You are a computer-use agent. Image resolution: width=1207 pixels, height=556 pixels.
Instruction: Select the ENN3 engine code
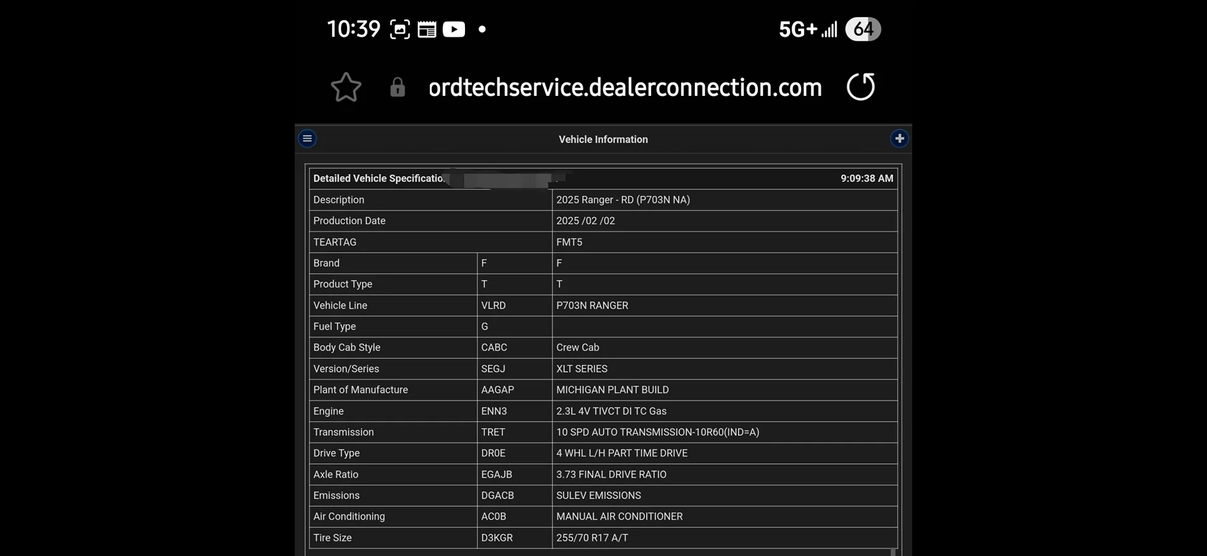pos(494,411)
